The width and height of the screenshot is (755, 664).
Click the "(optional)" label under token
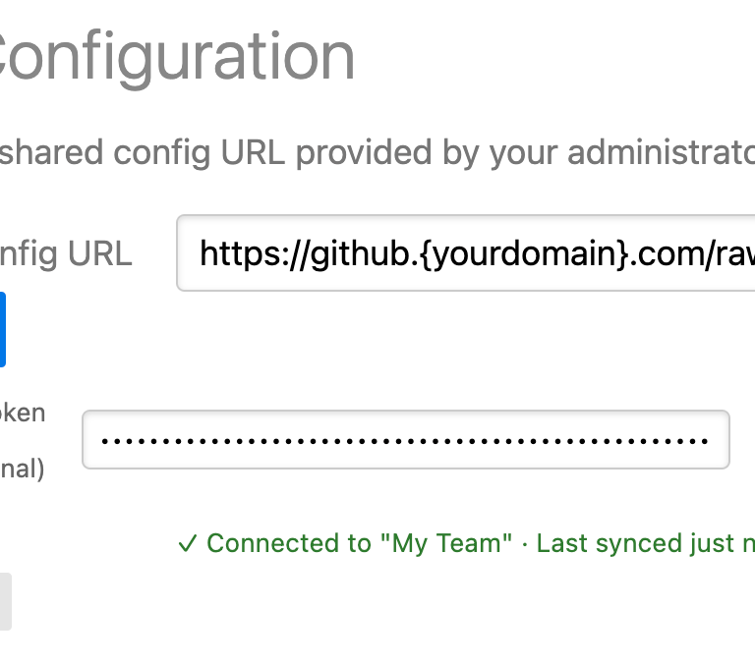click(23, 470)
